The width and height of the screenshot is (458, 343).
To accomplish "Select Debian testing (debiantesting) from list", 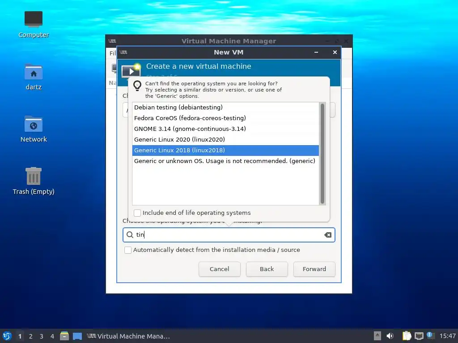I will tap(225, 107).
